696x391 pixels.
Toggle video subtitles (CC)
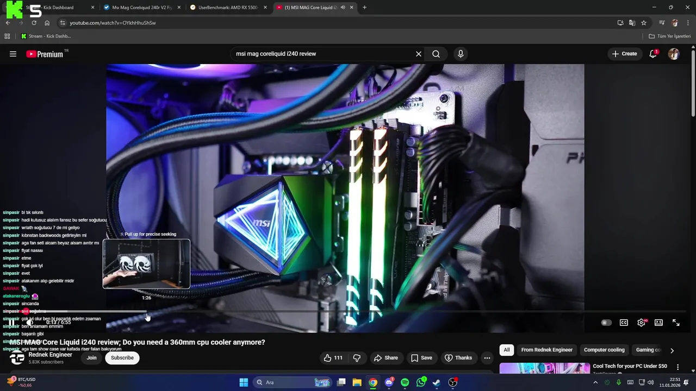click(624, 323)
